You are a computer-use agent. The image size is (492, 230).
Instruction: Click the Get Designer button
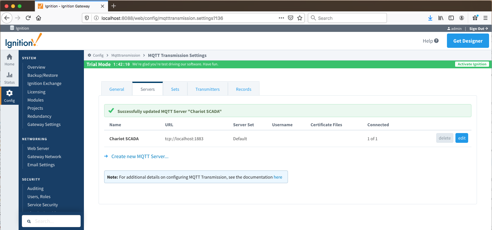pos(468,41)
